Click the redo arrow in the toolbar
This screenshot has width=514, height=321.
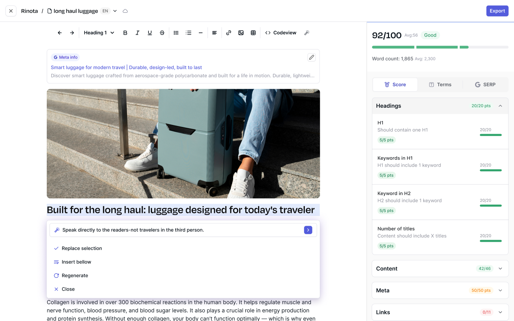click(72, 33)
